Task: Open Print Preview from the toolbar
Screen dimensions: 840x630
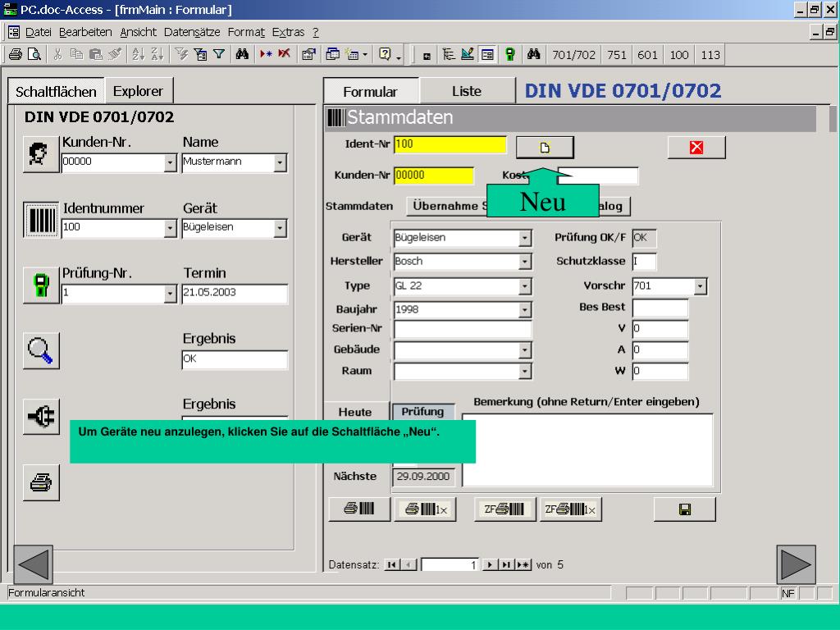Action: coord(34,54)
